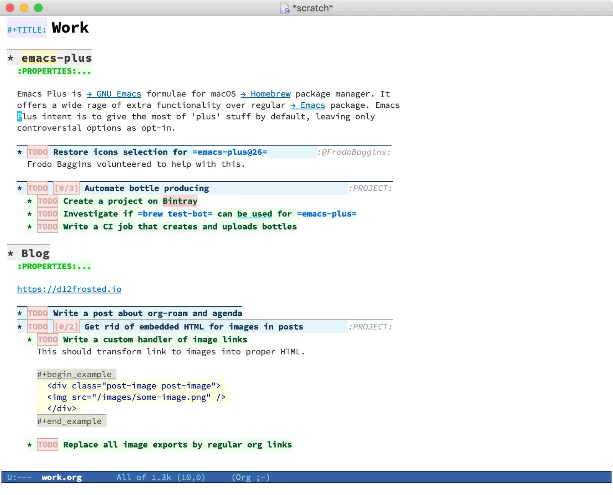Screen dimensions: 613x495
Task: Click star bullet of Automate bottle producing
Action: click(x=20, y=188)
